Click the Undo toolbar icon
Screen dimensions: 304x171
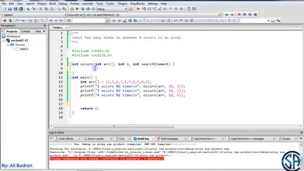click(28, 9)
